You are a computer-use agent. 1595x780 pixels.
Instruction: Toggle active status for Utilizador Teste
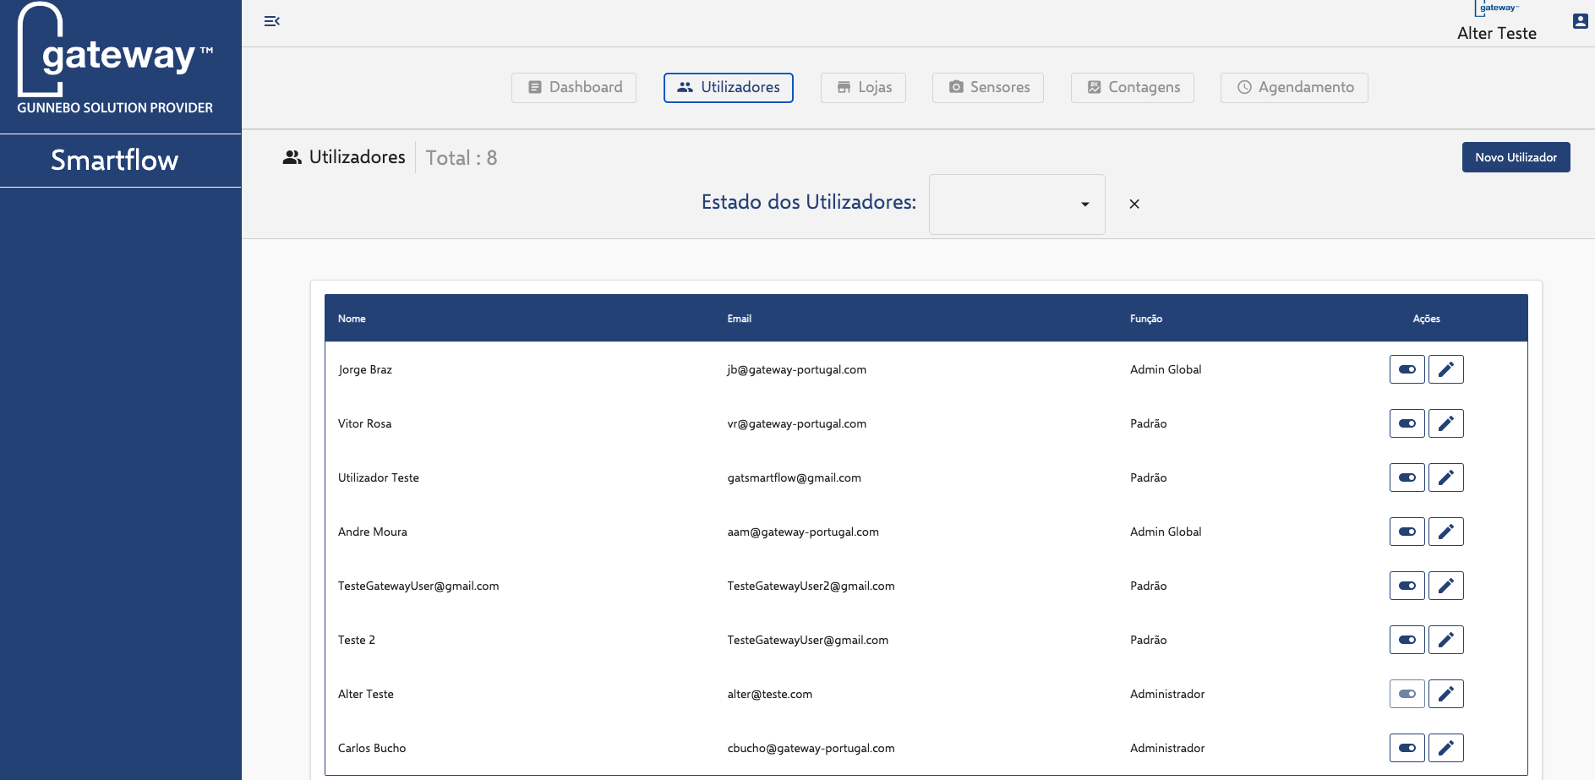point(1407,477)
